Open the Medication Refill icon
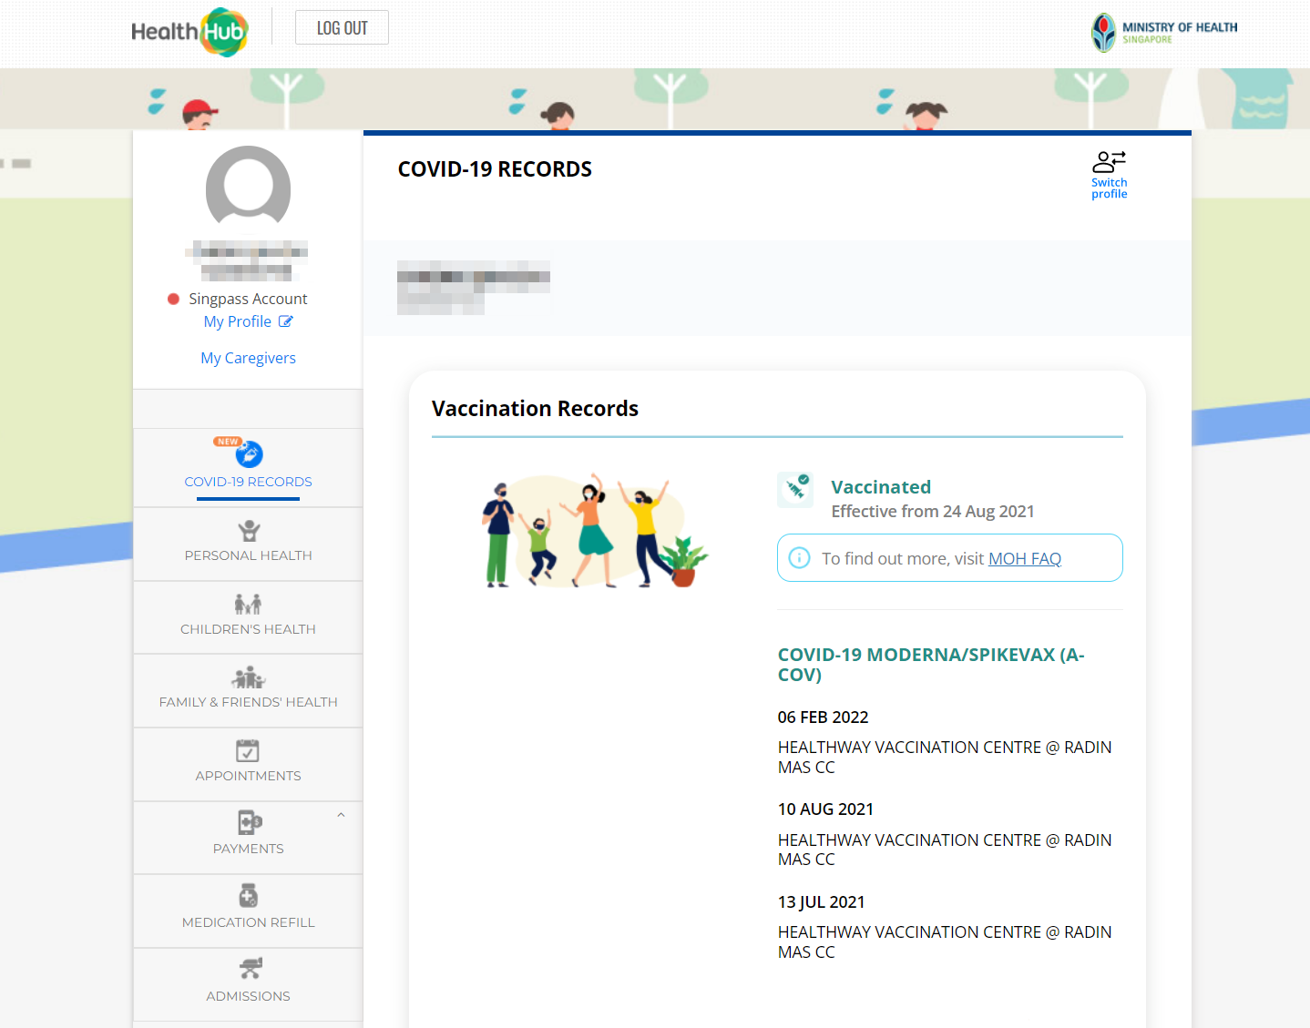This screenshot has width=1310, height=1028. pos(248,896)
